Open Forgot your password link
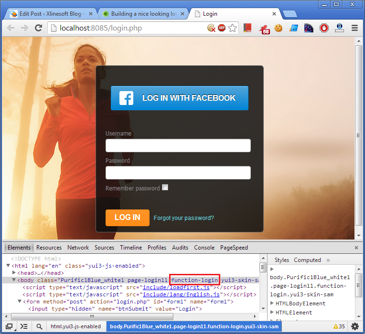 point(183,218)
